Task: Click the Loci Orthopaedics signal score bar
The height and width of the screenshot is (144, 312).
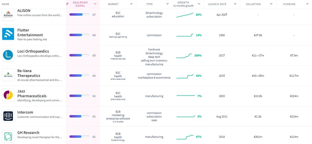Action: [79, 55]
